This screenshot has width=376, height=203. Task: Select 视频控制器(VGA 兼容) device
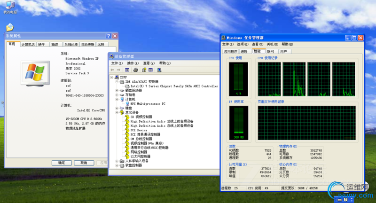[x=147, y=143]
